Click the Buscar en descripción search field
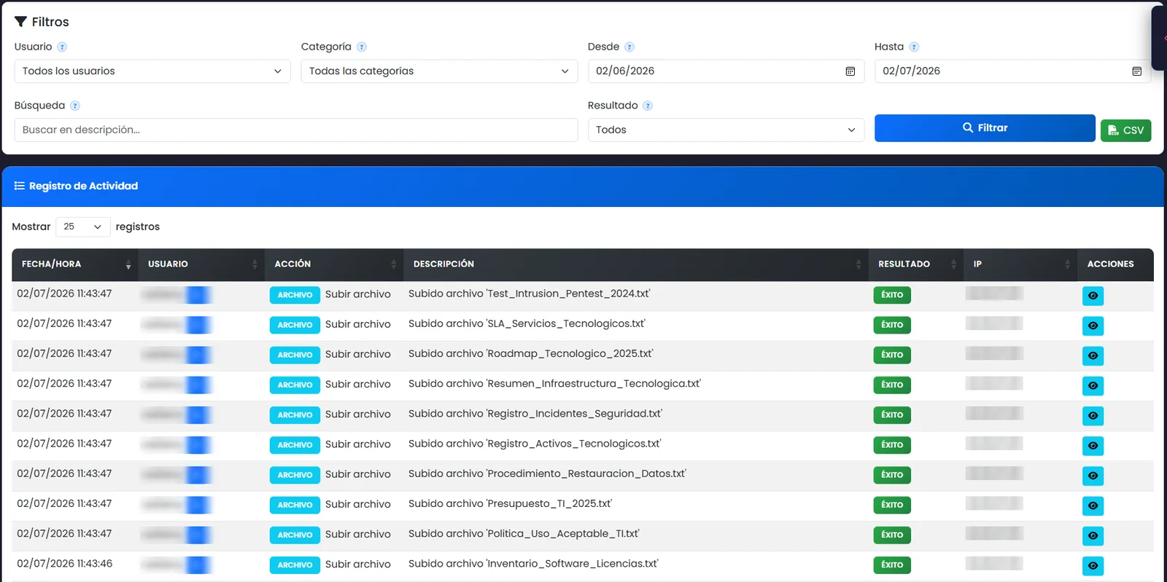 (296, 130)
